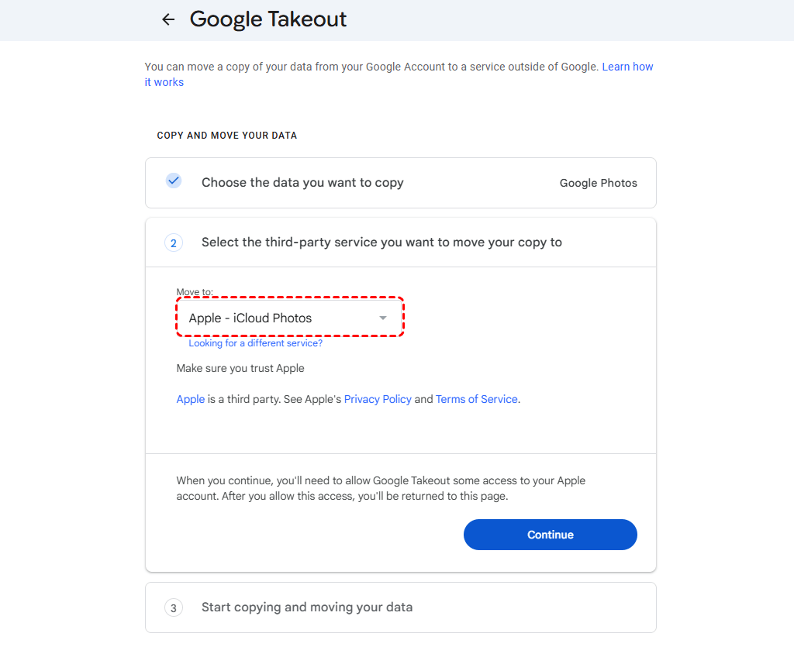This screenshot has height=647, width=794.
Task: Open the Learn how it works link
Action: pyautogui.click(x=627, y=67)
